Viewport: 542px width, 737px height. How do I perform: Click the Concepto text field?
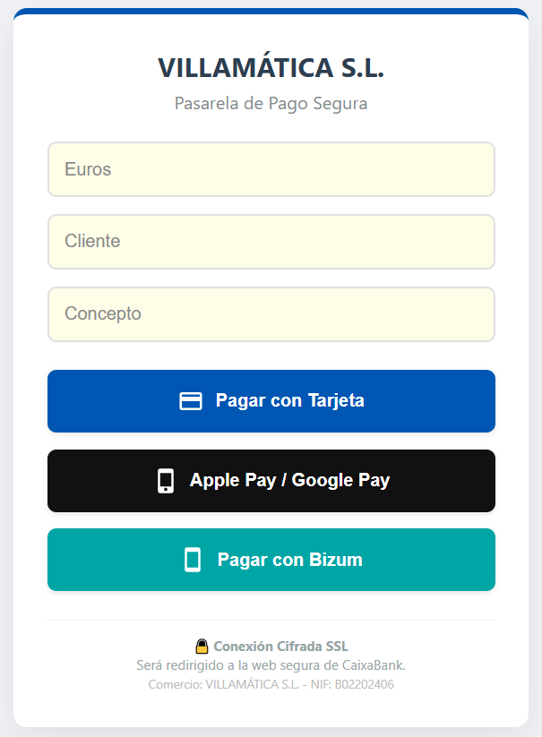[271, 314]
